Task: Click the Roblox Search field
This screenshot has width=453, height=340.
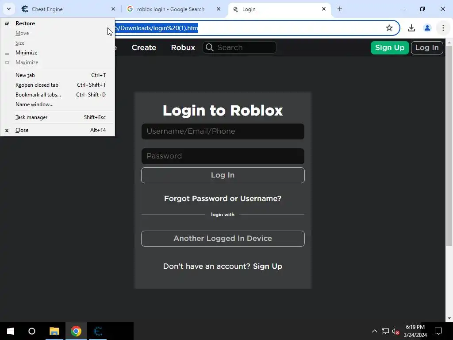Action: click(239, 47)
